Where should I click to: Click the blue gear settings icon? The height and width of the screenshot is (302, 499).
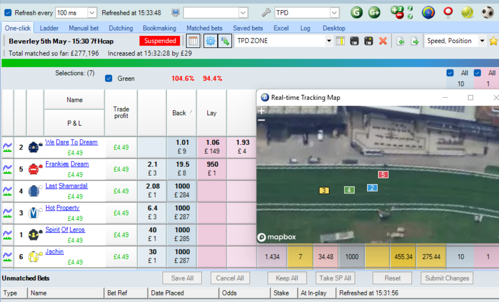click(211, 41)
